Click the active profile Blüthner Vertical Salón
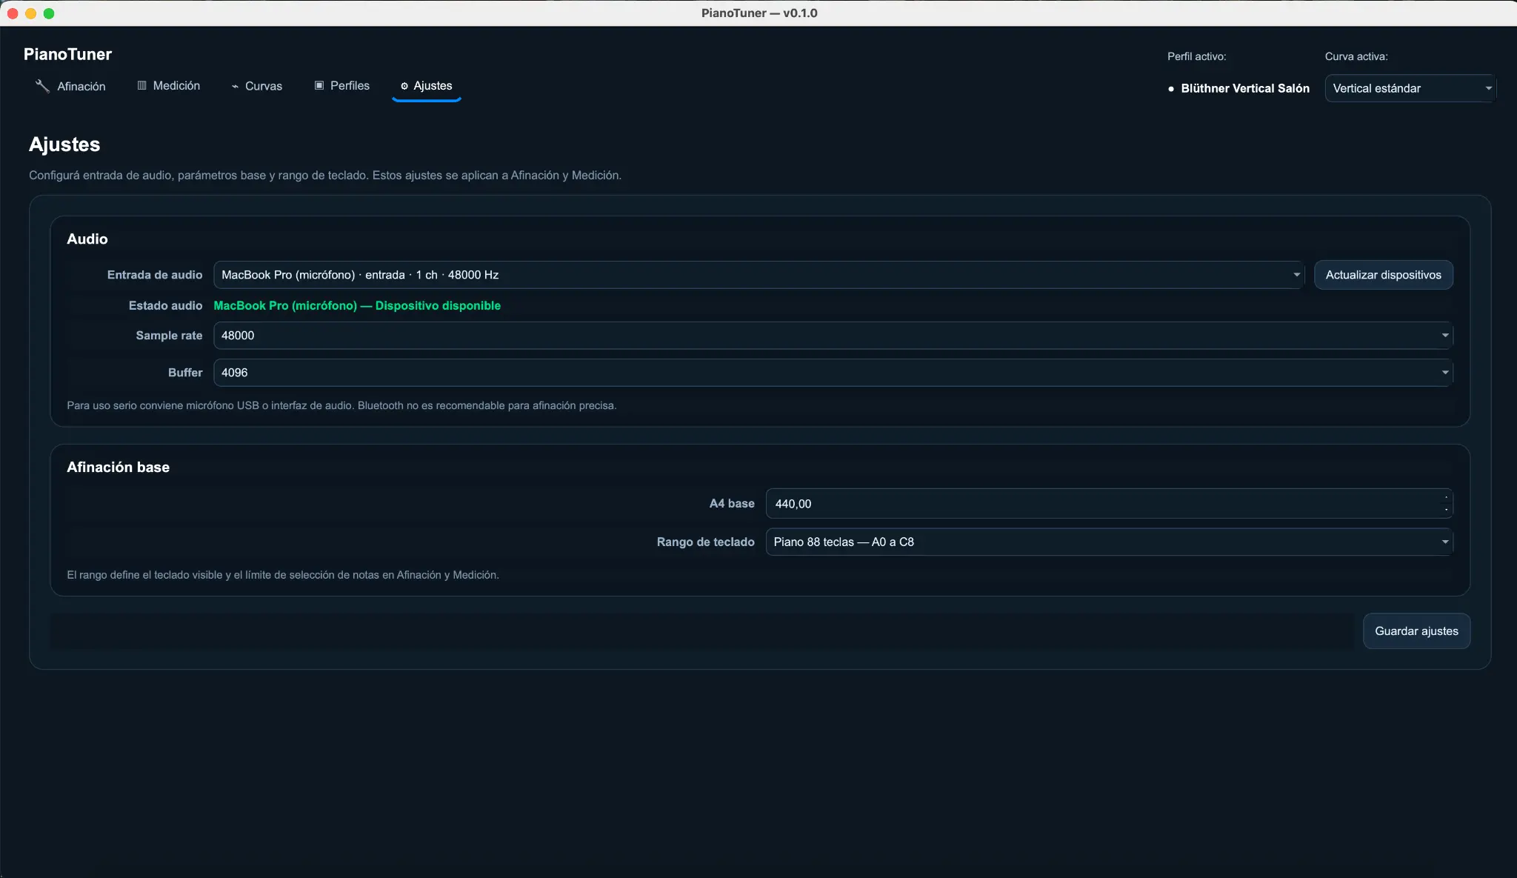Image resolution: width=1517 pixels, height=878 pixels. (1245, 88)
